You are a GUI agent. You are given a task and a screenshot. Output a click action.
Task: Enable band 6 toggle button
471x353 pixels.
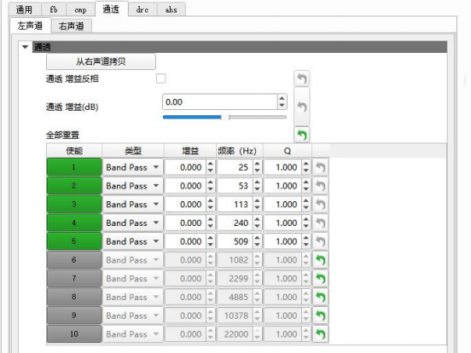74,260
